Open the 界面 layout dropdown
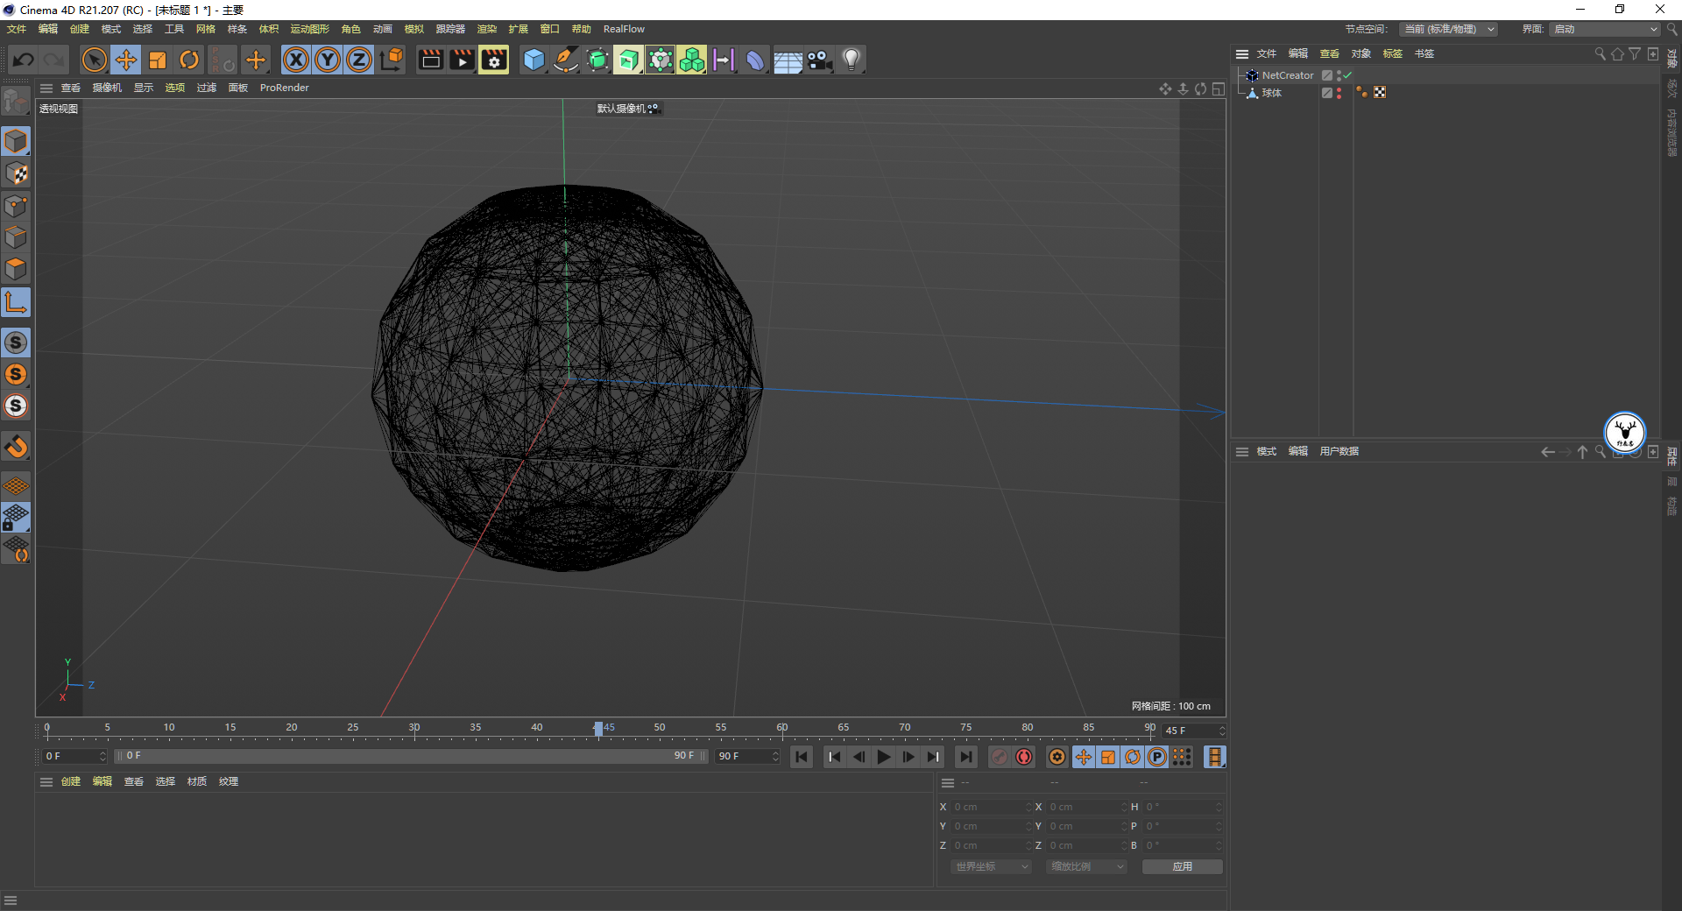Viewport: 1682px width, 911px height. coord(1605,29)
